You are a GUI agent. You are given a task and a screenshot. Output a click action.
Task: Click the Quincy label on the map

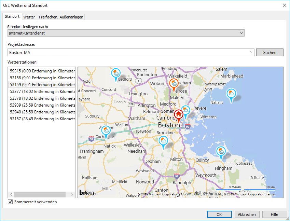click(x=202, y=160)
